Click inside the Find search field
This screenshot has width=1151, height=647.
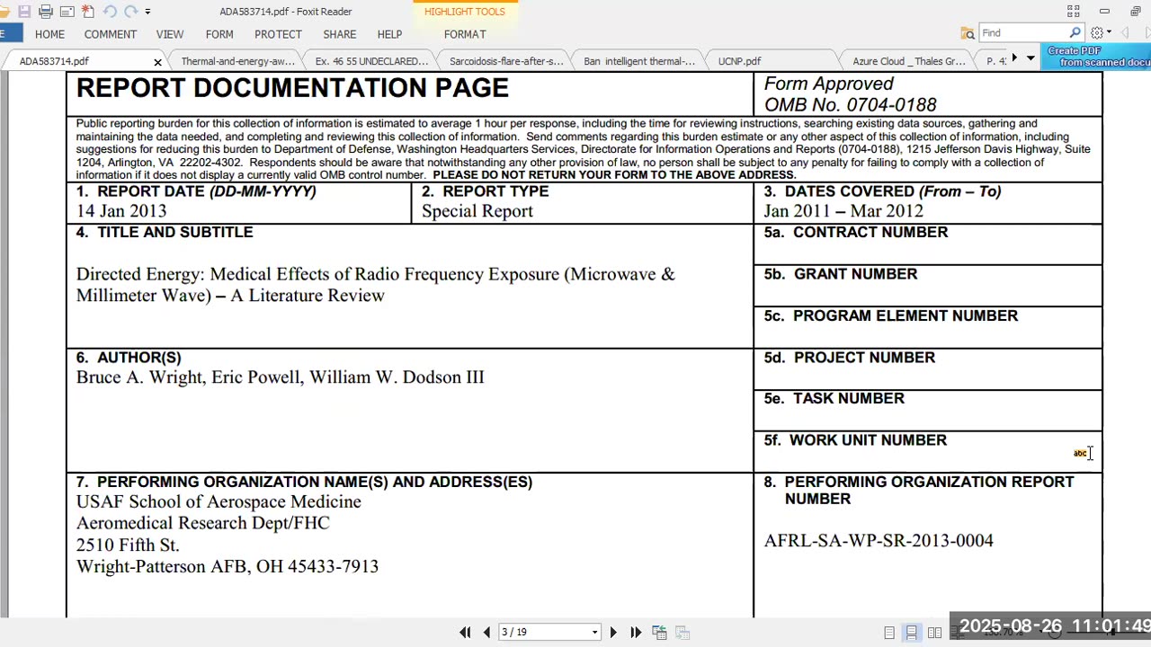coord(1022,32)
